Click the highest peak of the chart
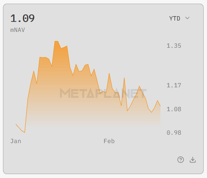Viewport: 207px width, 178px height. [x=56, y=41]
